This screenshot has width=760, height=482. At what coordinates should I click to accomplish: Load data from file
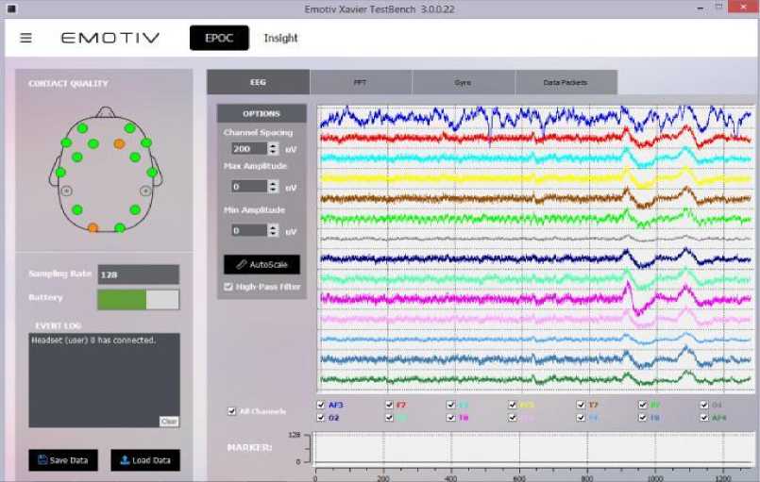(145, 460)
